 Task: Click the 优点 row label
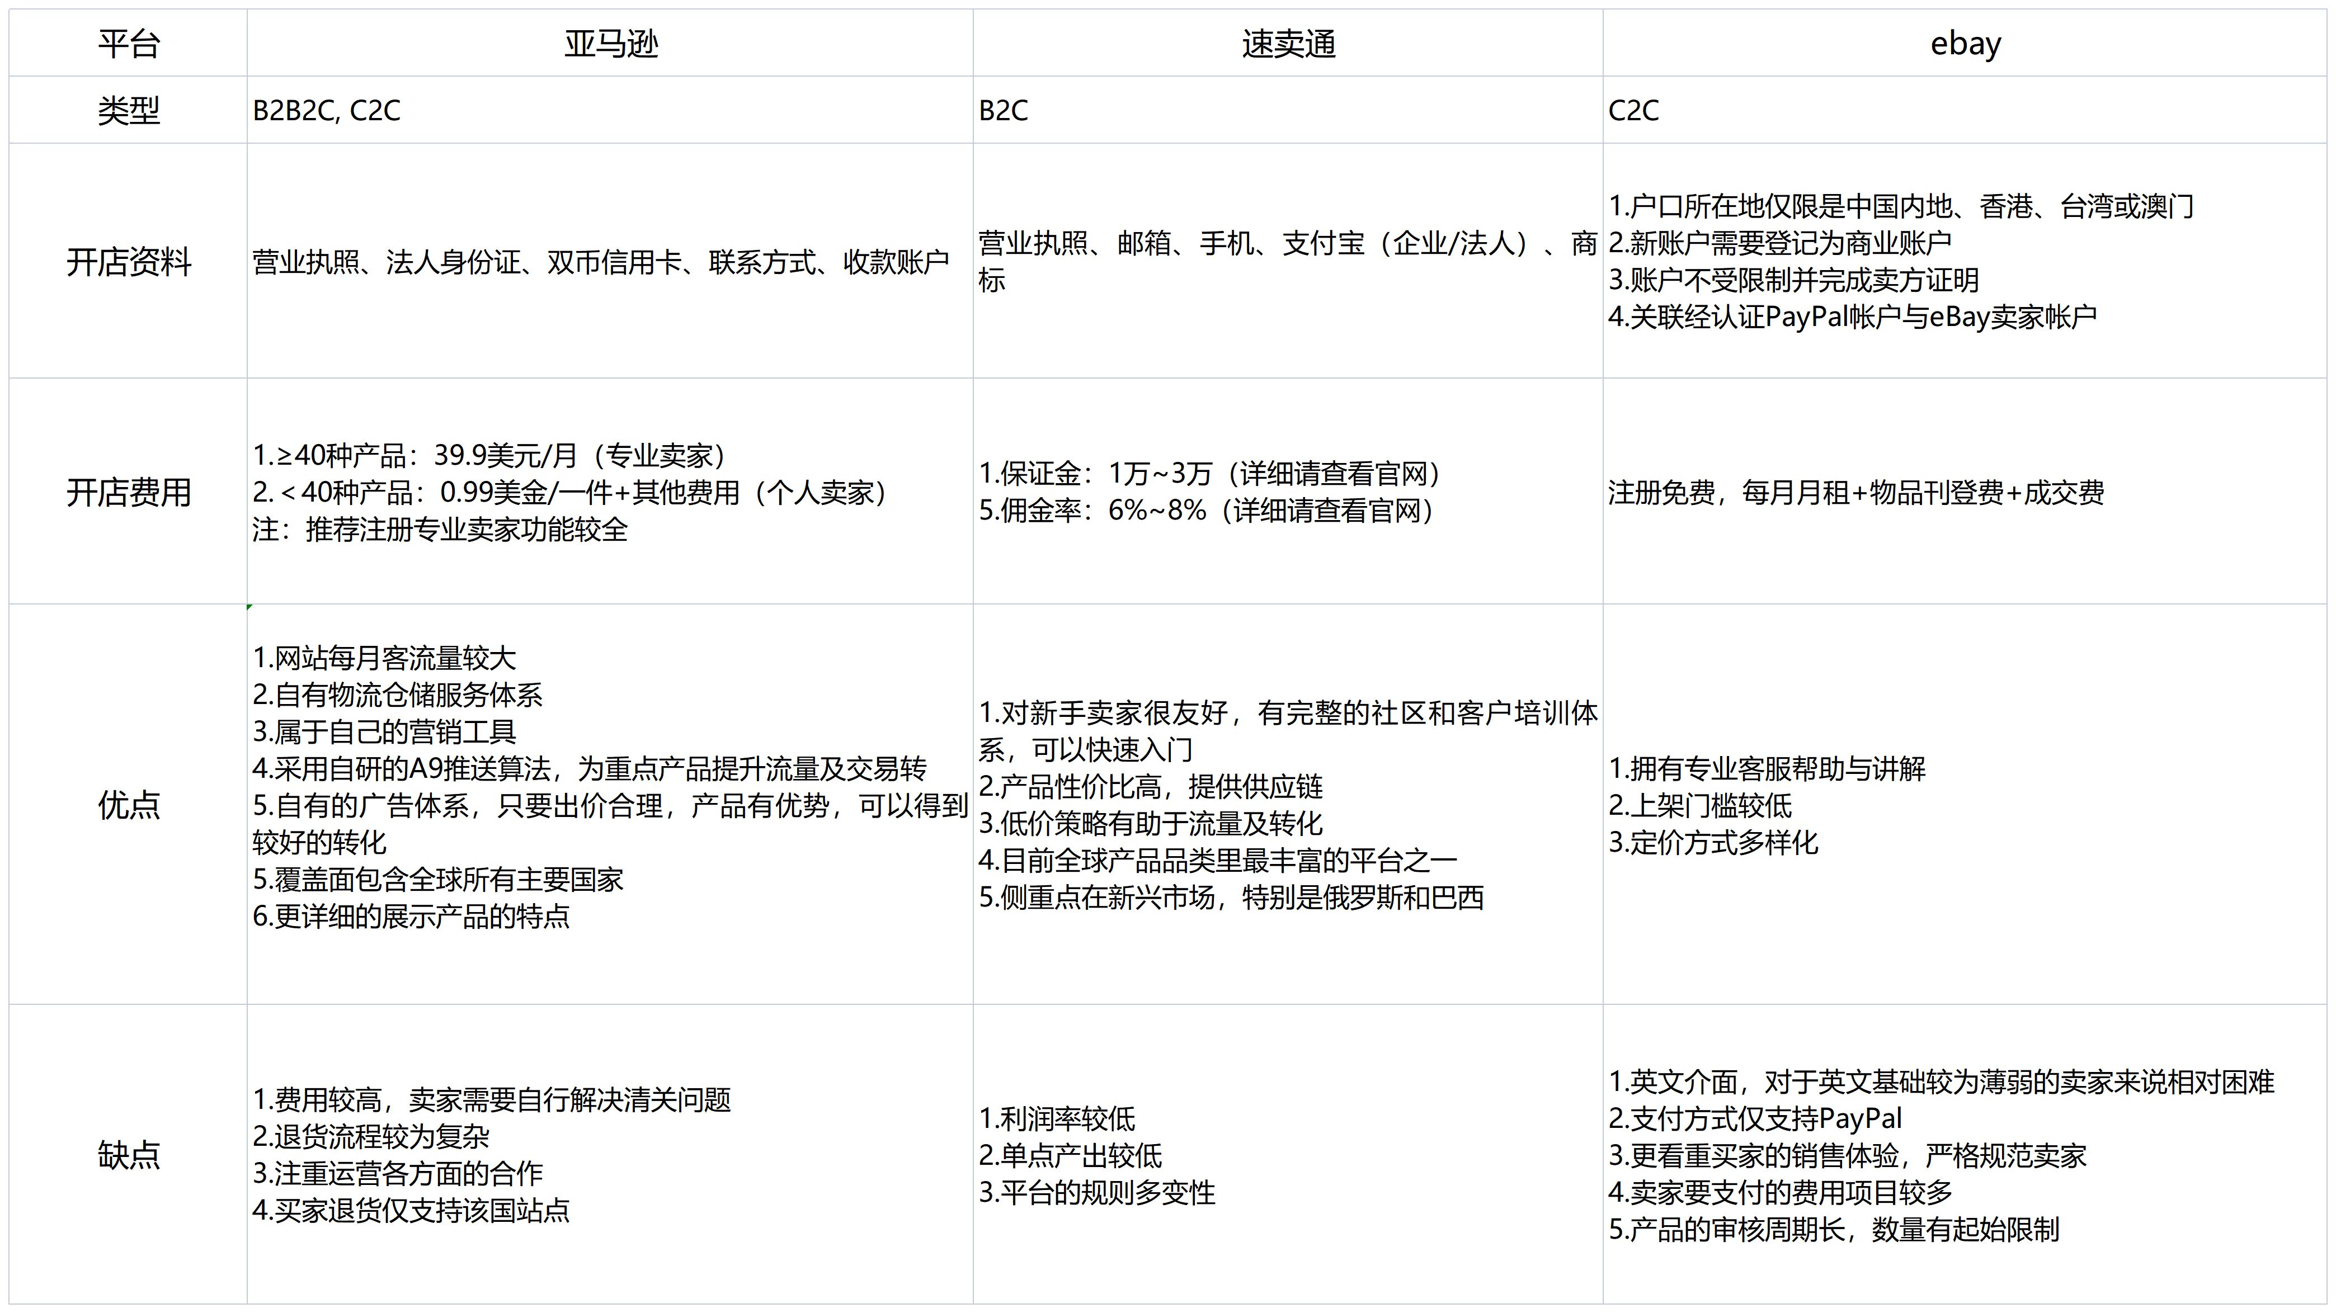tap(128, 804)
